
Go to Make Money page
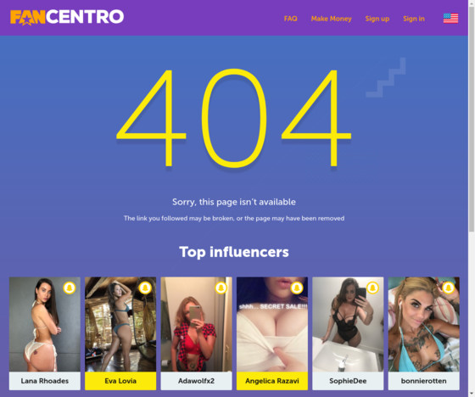[331, 19]
